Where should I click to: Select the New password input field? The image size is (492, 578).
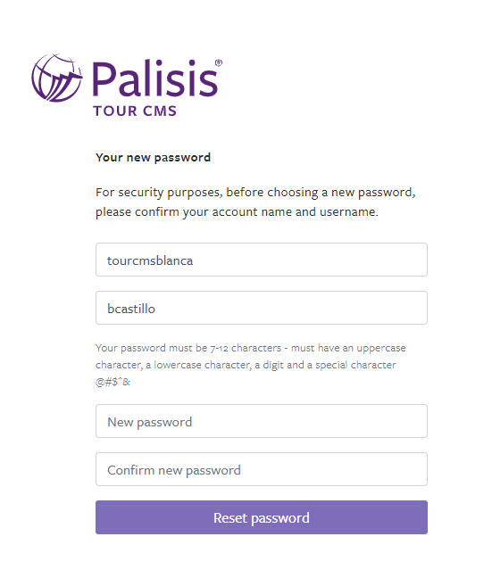point(262,421)
